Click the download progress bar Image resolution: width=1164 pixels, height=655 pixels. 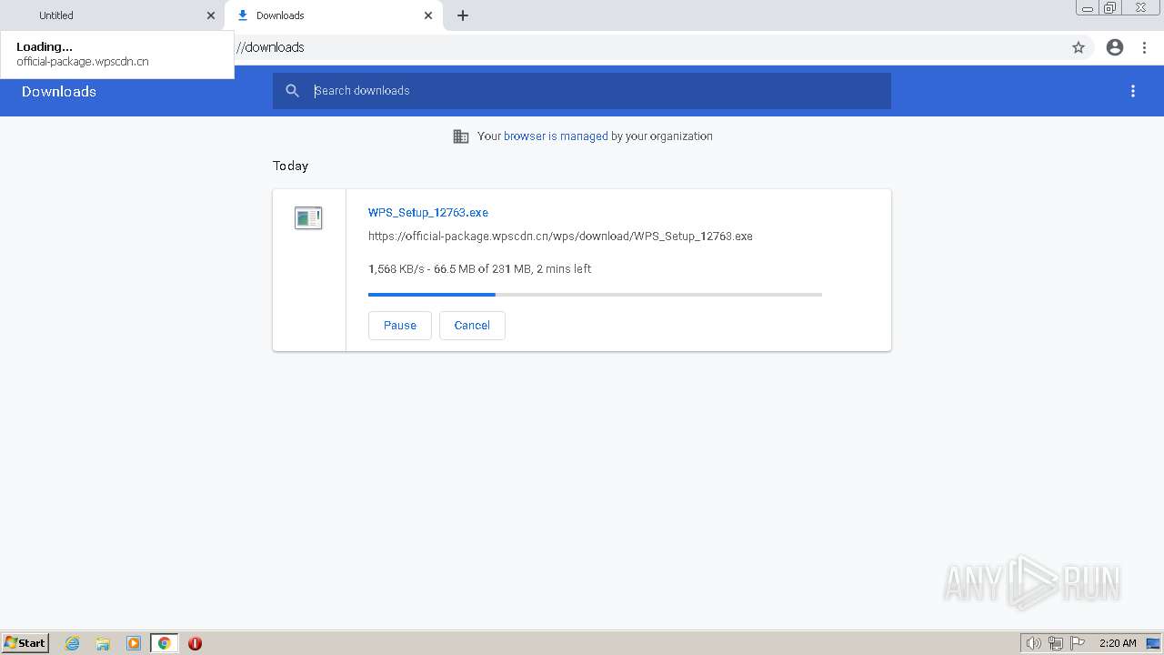click(595, 295)
